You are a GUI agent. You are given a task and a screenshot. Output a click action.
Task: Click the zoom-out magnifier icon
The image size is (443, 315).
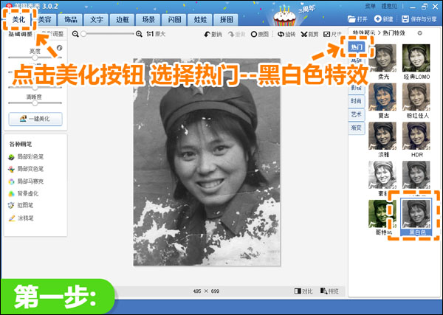click(x=78, y=34)
